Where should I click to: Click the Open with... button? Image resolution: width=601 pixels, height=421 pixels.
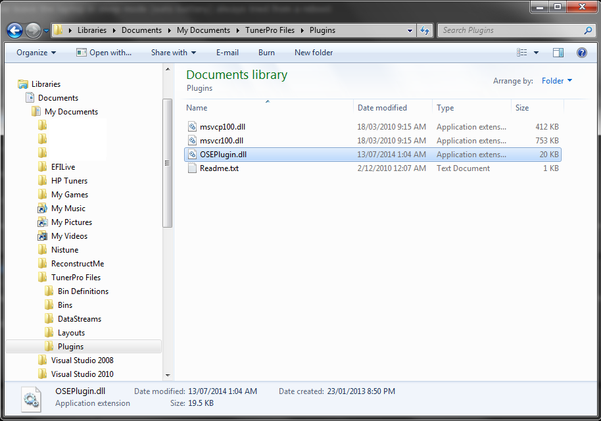pyautogui.click(x=104, y=53)
